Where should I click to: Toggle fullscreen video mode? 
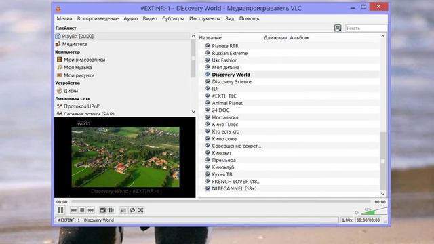pyautogui.click(x=103, y=211)
